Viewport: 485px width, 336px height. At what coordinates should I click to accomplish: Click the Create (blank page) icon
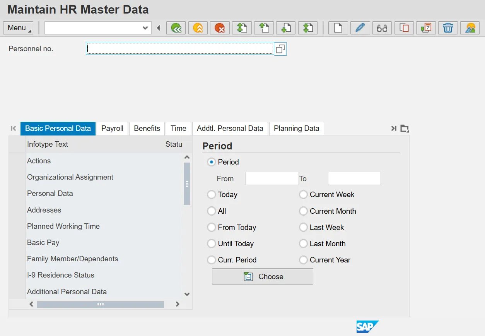click(338, 28)
